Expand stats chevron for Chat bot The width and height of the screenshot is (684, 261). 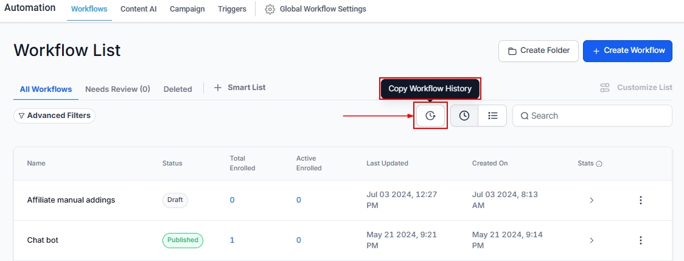pos(592,240)
